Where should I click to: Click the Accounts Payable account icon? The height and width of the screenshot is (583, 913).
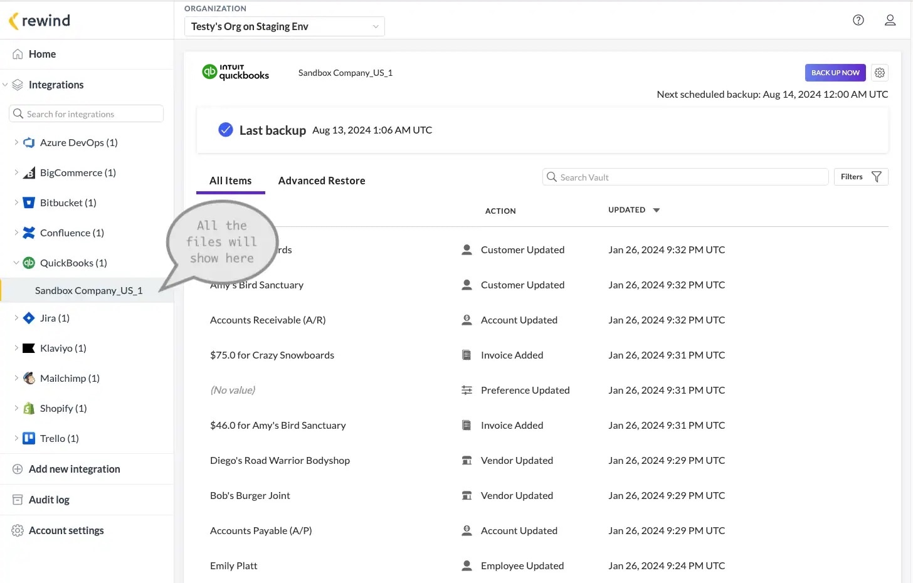tap(467, 530)
